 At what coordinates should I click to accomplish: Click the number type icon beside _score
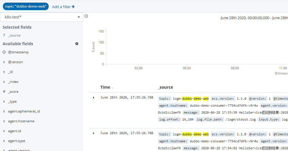tap(4, 92)
